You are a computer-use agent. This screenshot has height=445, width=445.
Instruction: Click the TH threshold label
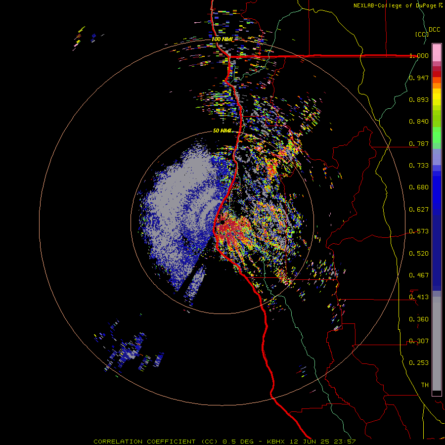(425, 385)
